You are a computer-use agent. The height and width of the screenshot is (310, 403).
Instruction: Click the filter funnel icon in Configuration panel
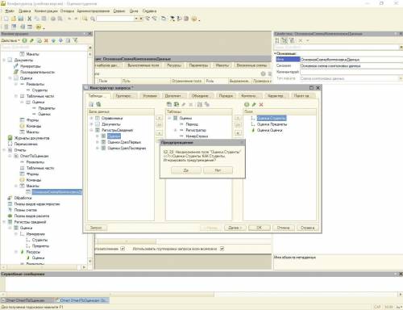(76, 40)
